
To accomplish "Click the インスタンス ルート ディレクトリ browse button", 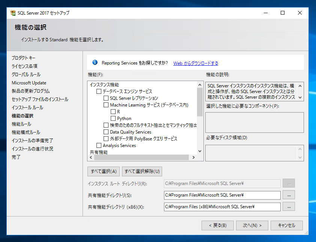I will tap(289, 183).
